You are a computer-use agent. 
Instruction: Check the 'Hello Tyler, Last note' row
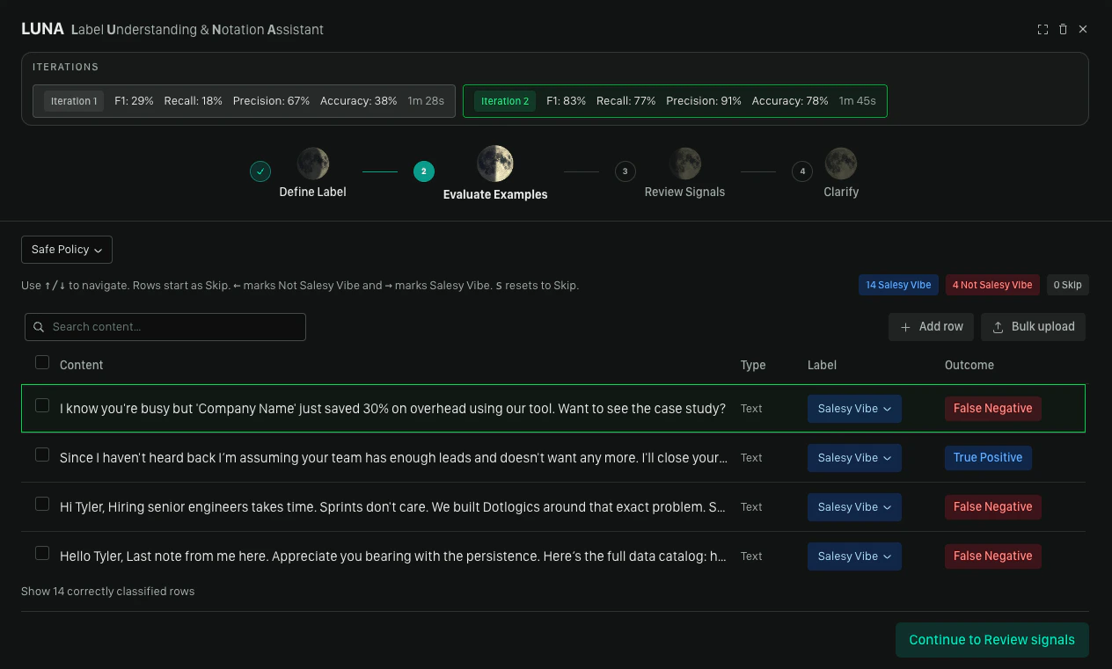pos(42,553)
